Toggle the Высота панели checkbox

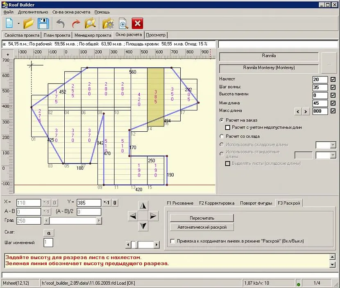pyautogui.click(x=333, y=95)
